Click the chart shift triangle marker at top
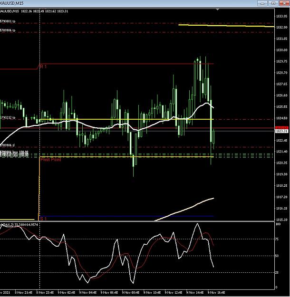290x297 pixels. pos(218,10)
